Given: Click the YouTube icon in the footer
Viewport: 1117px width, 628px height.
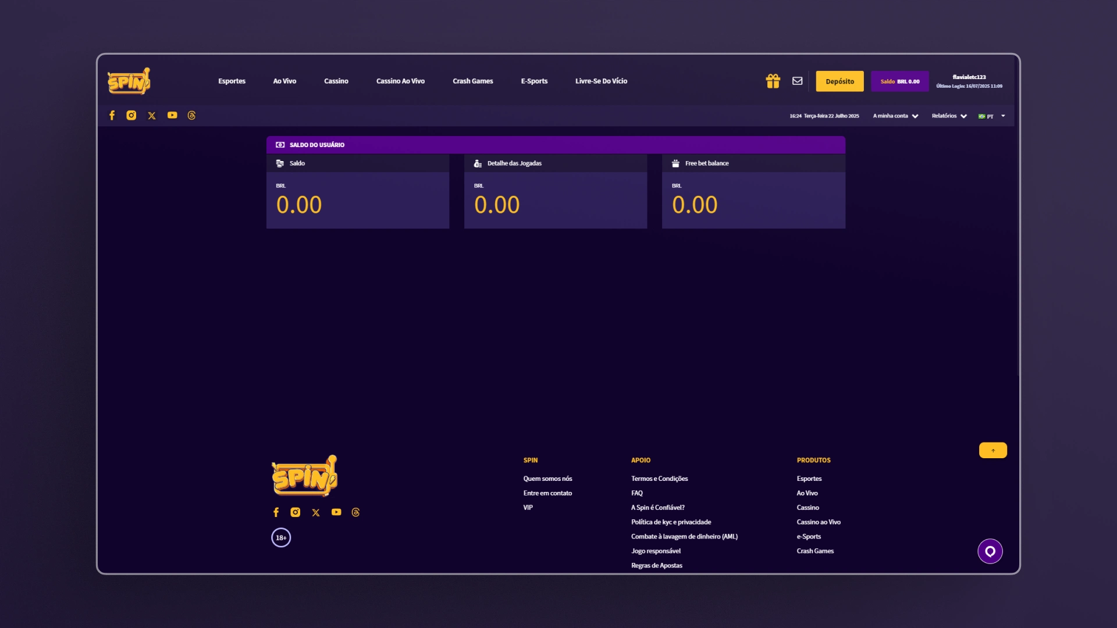Looking at the screenshot, I should (336, 512).
